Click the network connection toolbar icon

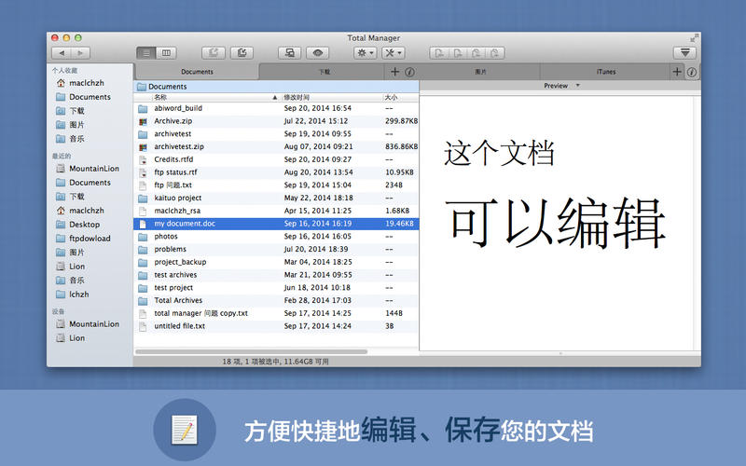291,53
